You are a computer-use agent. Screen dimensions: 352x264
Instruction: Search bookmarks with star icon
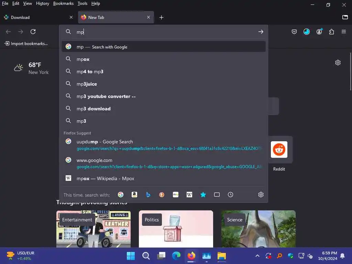pyautogui.click(x=203, y=195)
